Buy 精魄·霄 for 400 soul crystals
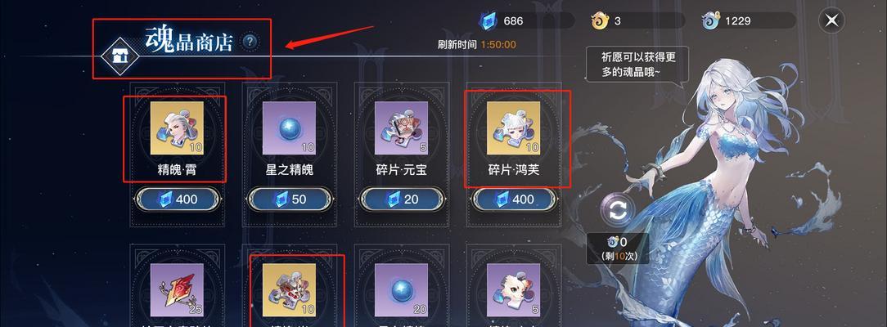 177,199
